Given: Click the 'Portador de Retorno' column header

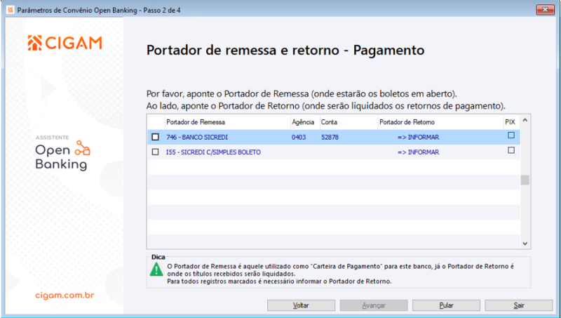Looking at the screenshot, I should 441,122.
